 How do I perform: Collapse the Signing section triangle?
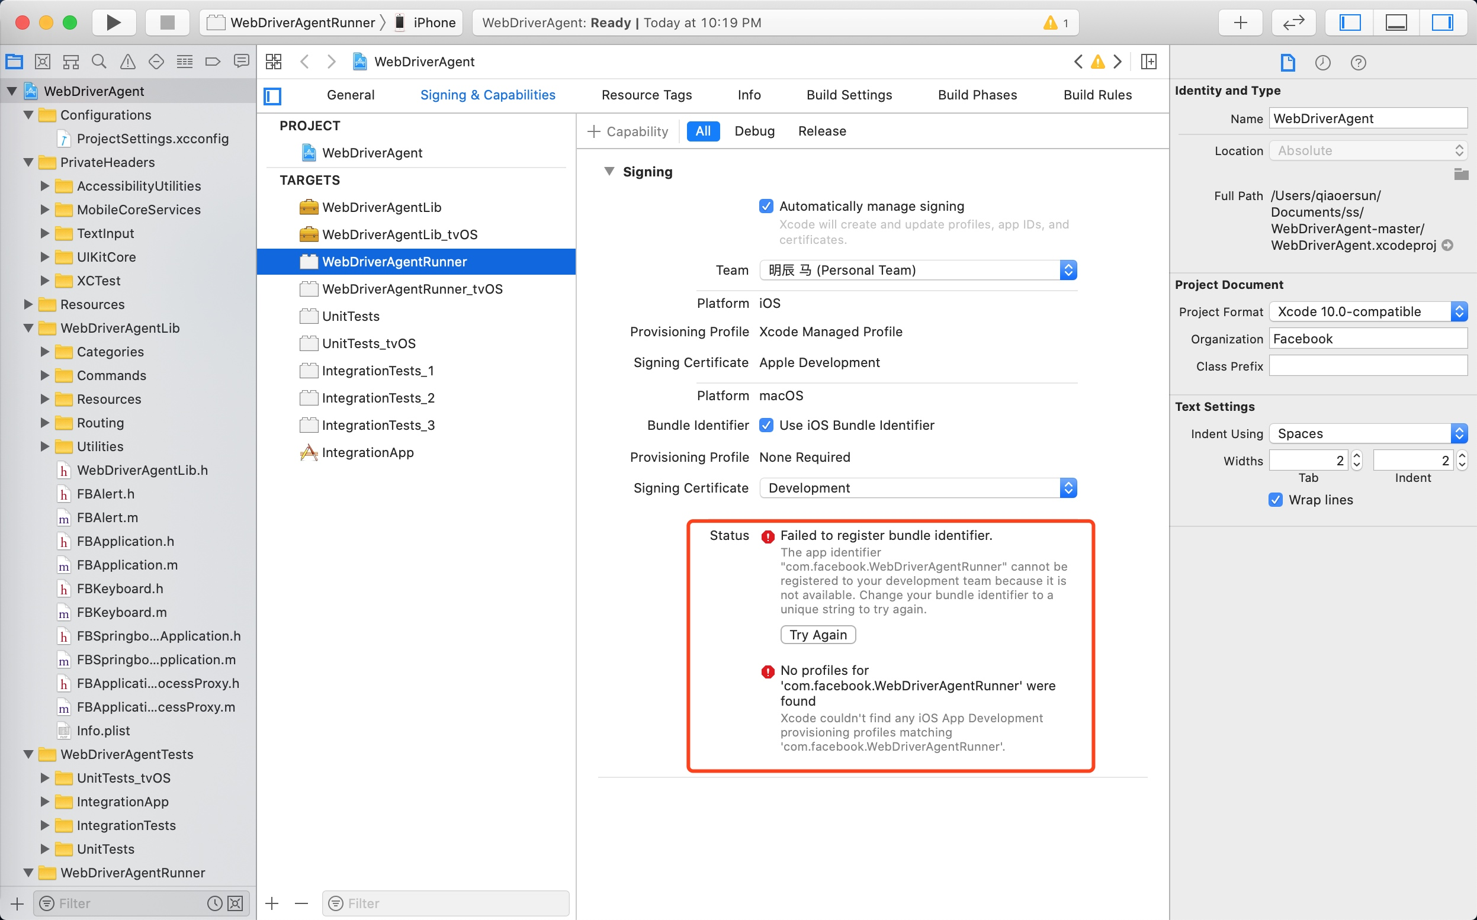point(609,172)
